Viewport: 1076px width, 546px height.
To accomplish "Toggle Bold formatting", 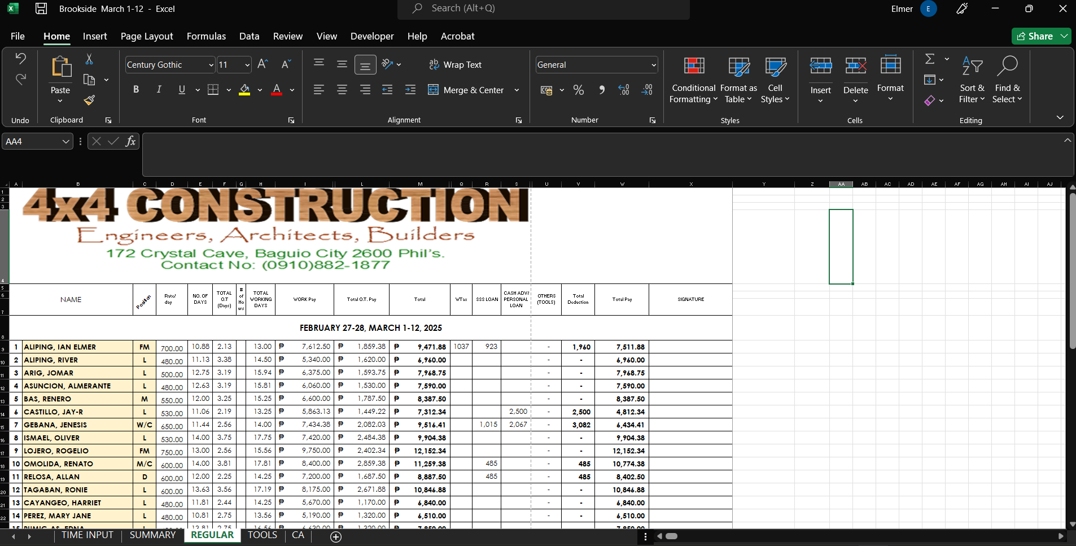I will coord(136,89).
